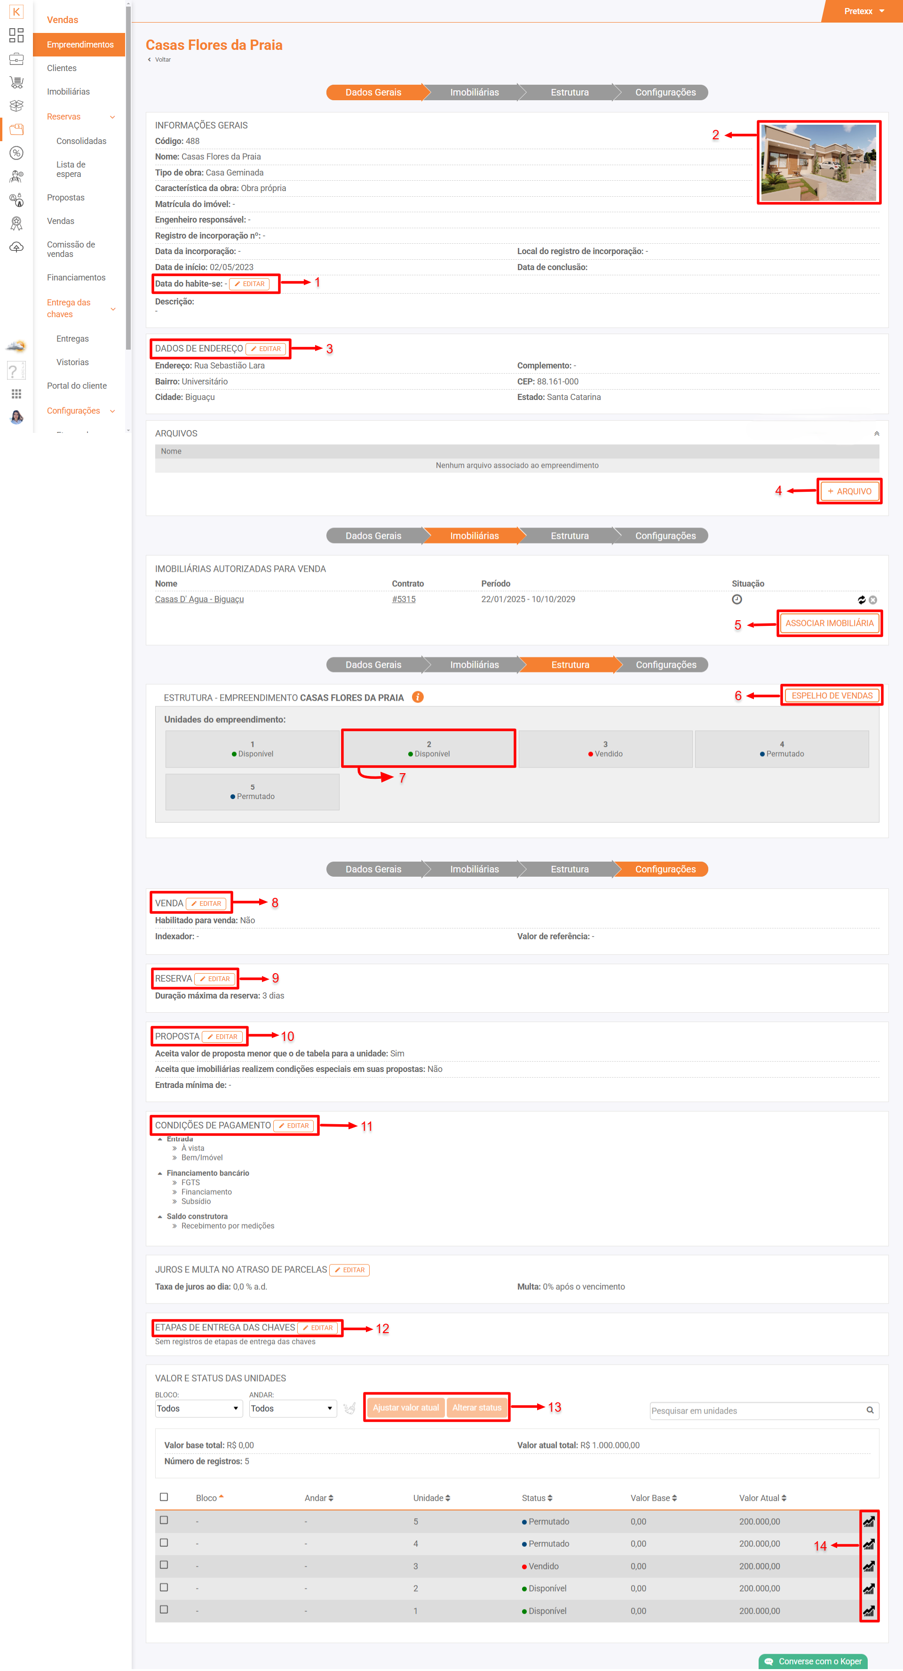Switch to Imobiliárias tab at top
903x1671 pixels.
(474, 92)
